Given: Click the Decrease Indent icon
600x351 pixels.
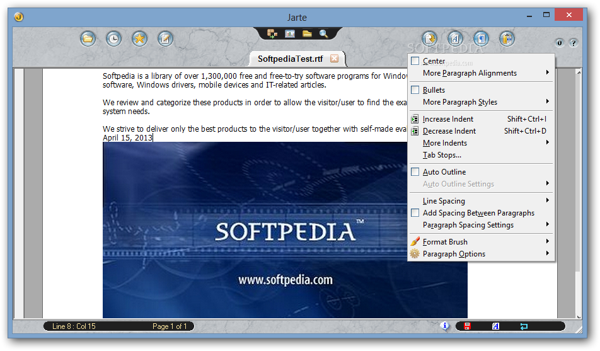Looking at the screenshot, I should click(x=415, y=131).
